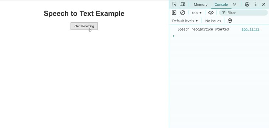Focus the console Filter field
The width and height of the screenshot is (269, 128).
(x=243, y=13)
